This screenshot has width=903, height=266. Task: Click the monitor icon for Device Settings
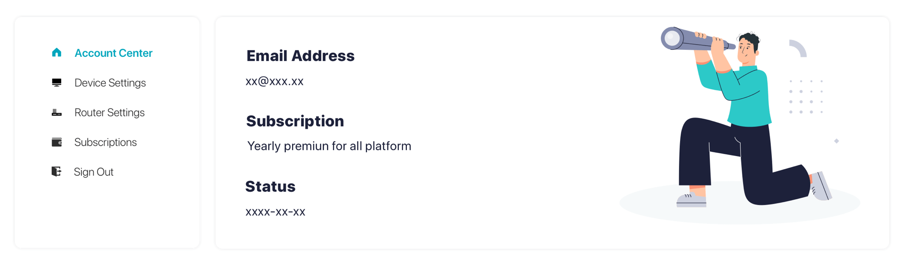click(56, 83)
